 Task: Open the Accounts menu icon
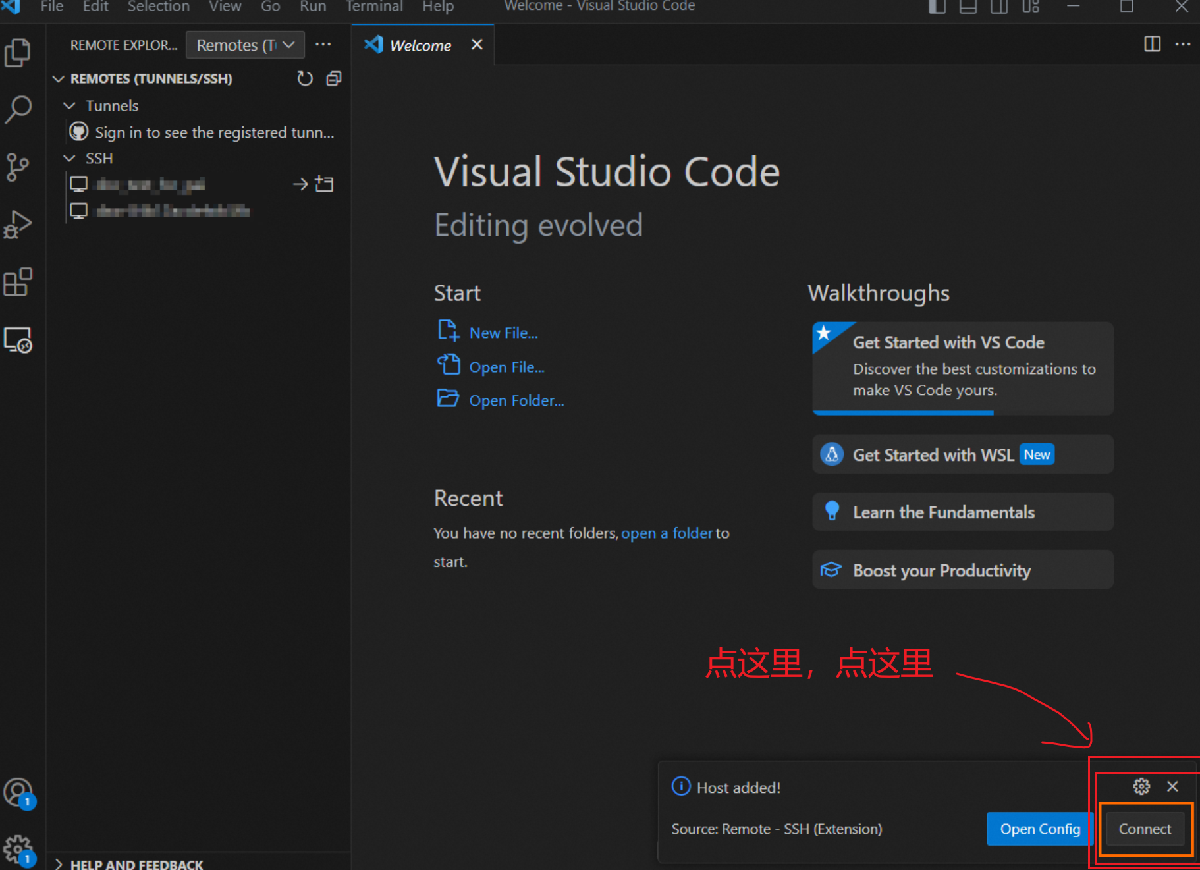coord(18,793)
